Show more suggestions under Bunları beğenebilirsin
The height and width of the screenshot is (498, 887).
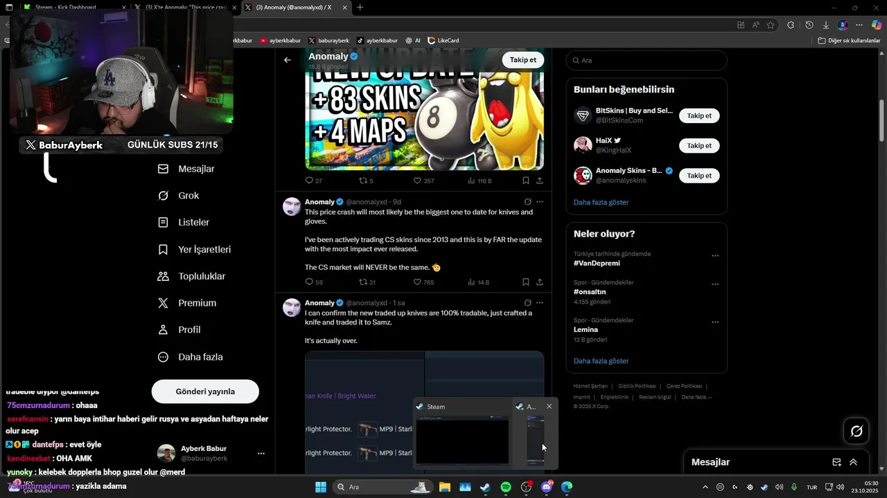click(601, 202)
